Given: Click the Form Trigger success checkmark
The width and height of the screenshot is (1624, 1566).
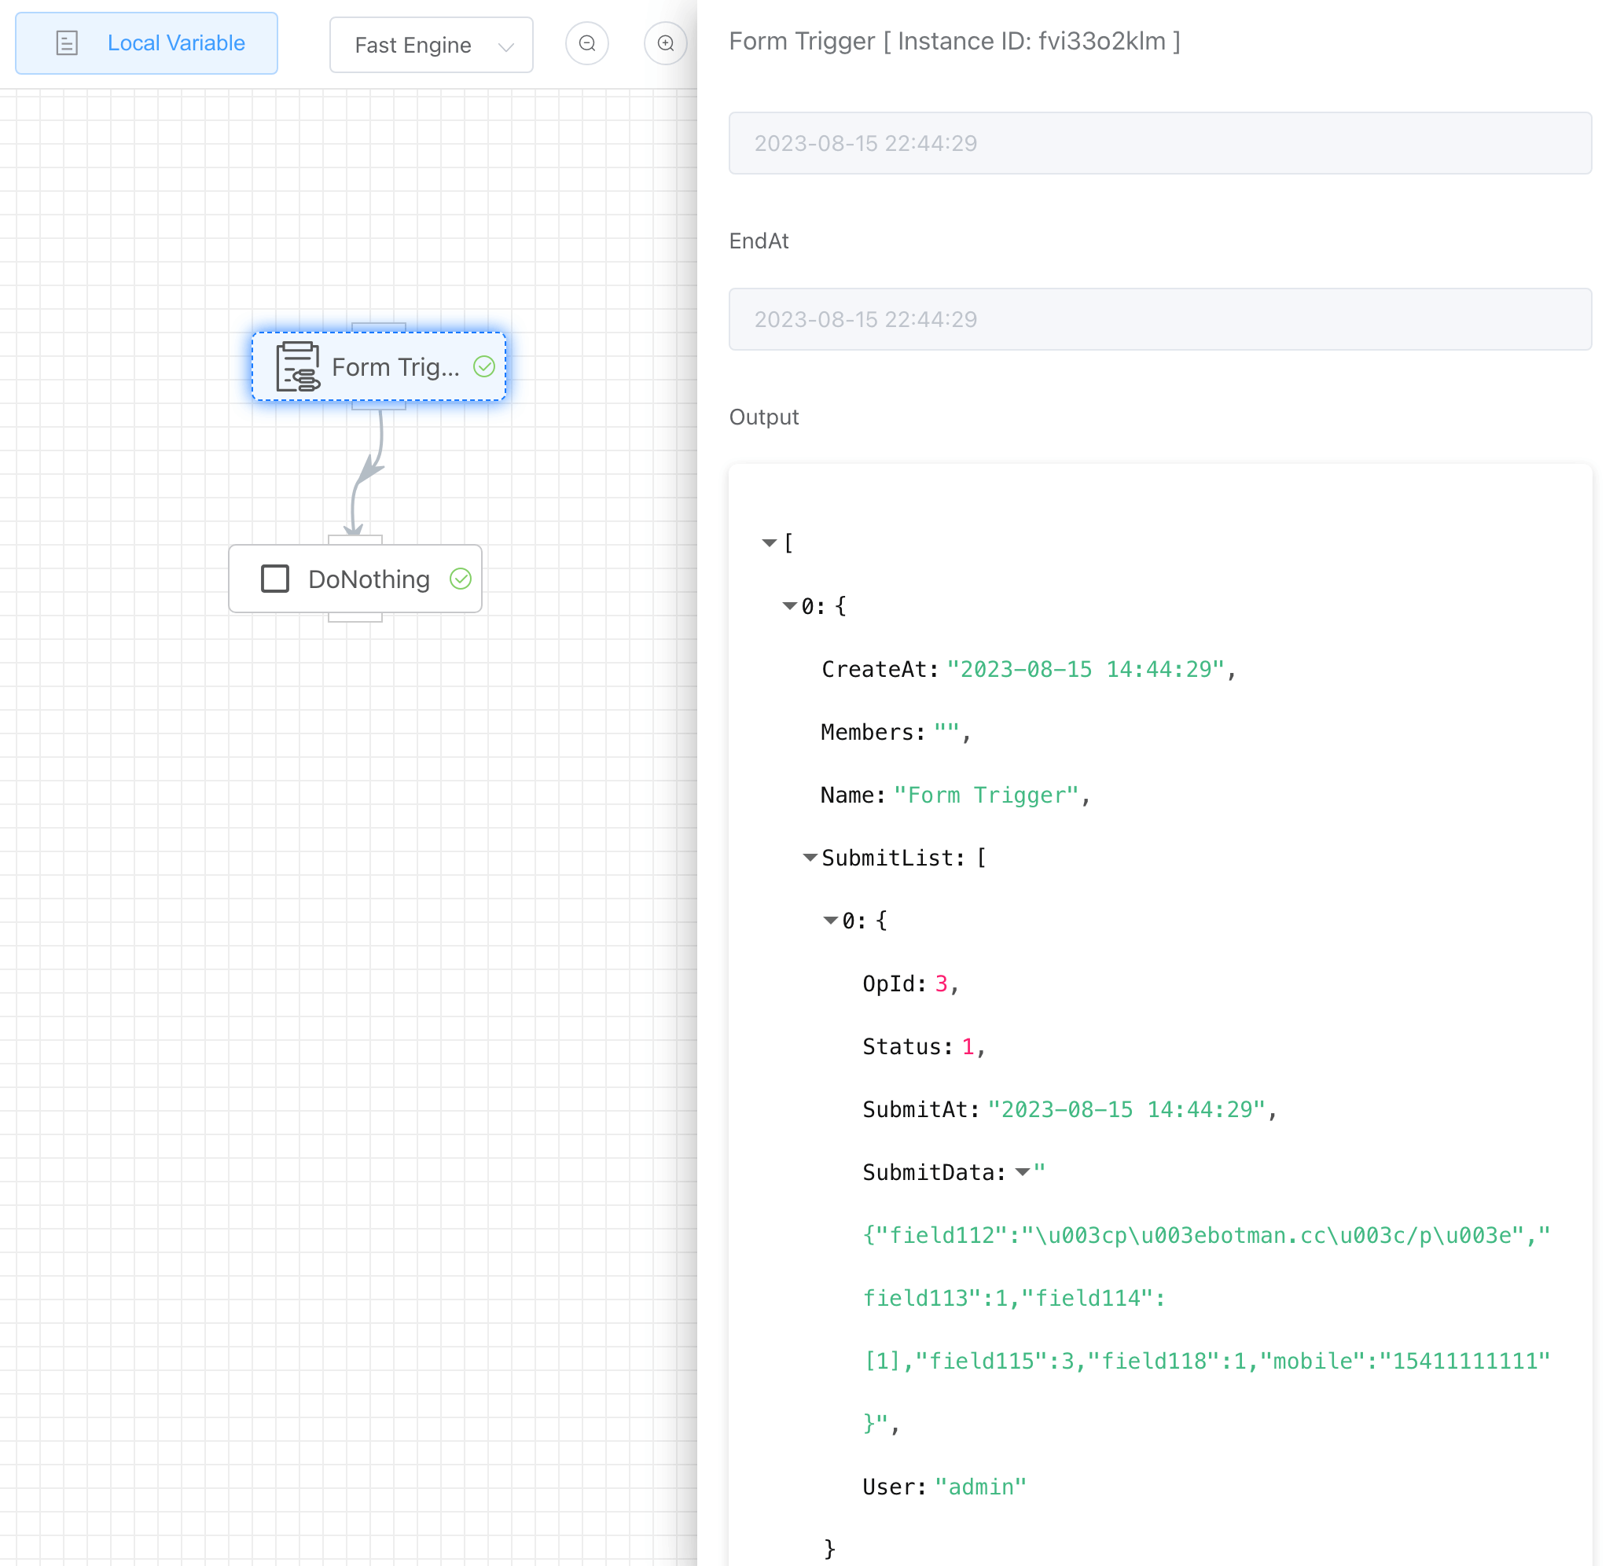Looking at the screenshot, I should click(x=484, y=366).
